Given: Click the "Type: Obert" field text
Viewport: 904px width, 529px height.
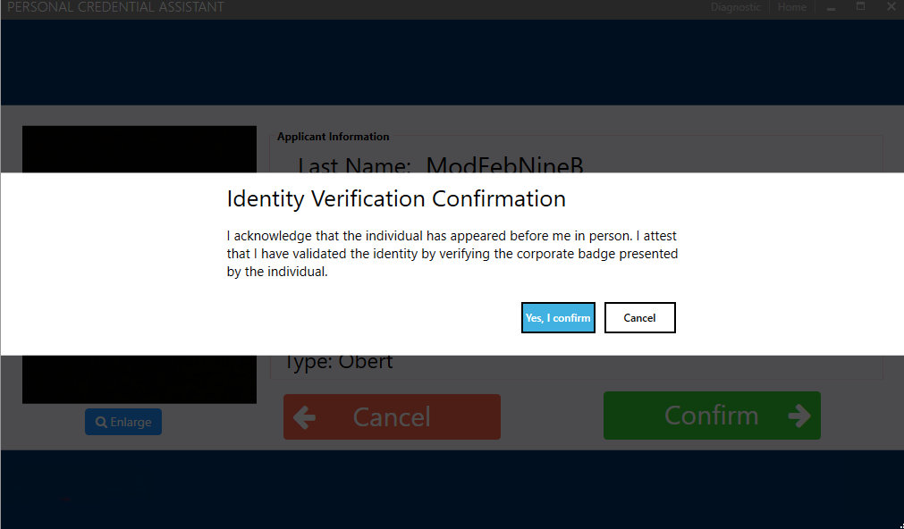Looking at the screenshot, I should click(339, 363).
